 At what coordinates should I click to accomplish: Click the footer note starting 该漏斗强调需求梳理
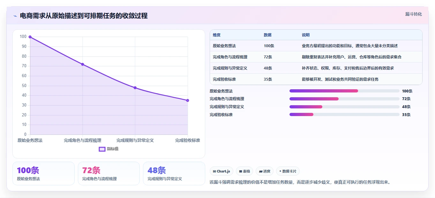300,182
